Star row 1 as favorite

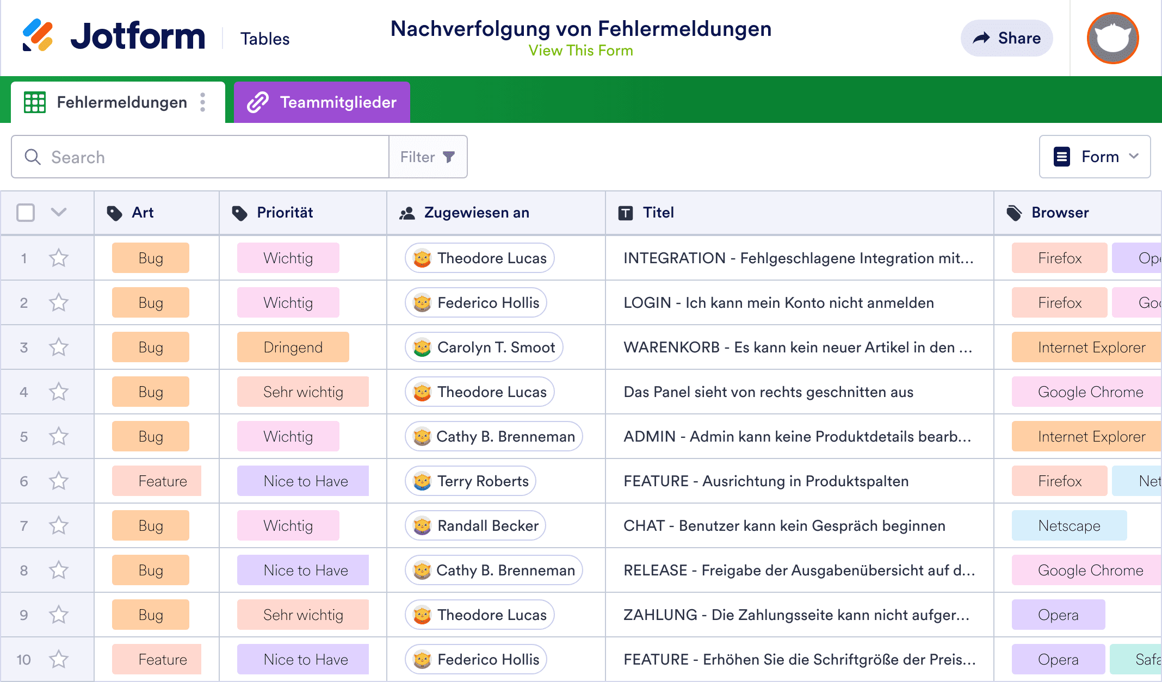click(x=59, y=258)
